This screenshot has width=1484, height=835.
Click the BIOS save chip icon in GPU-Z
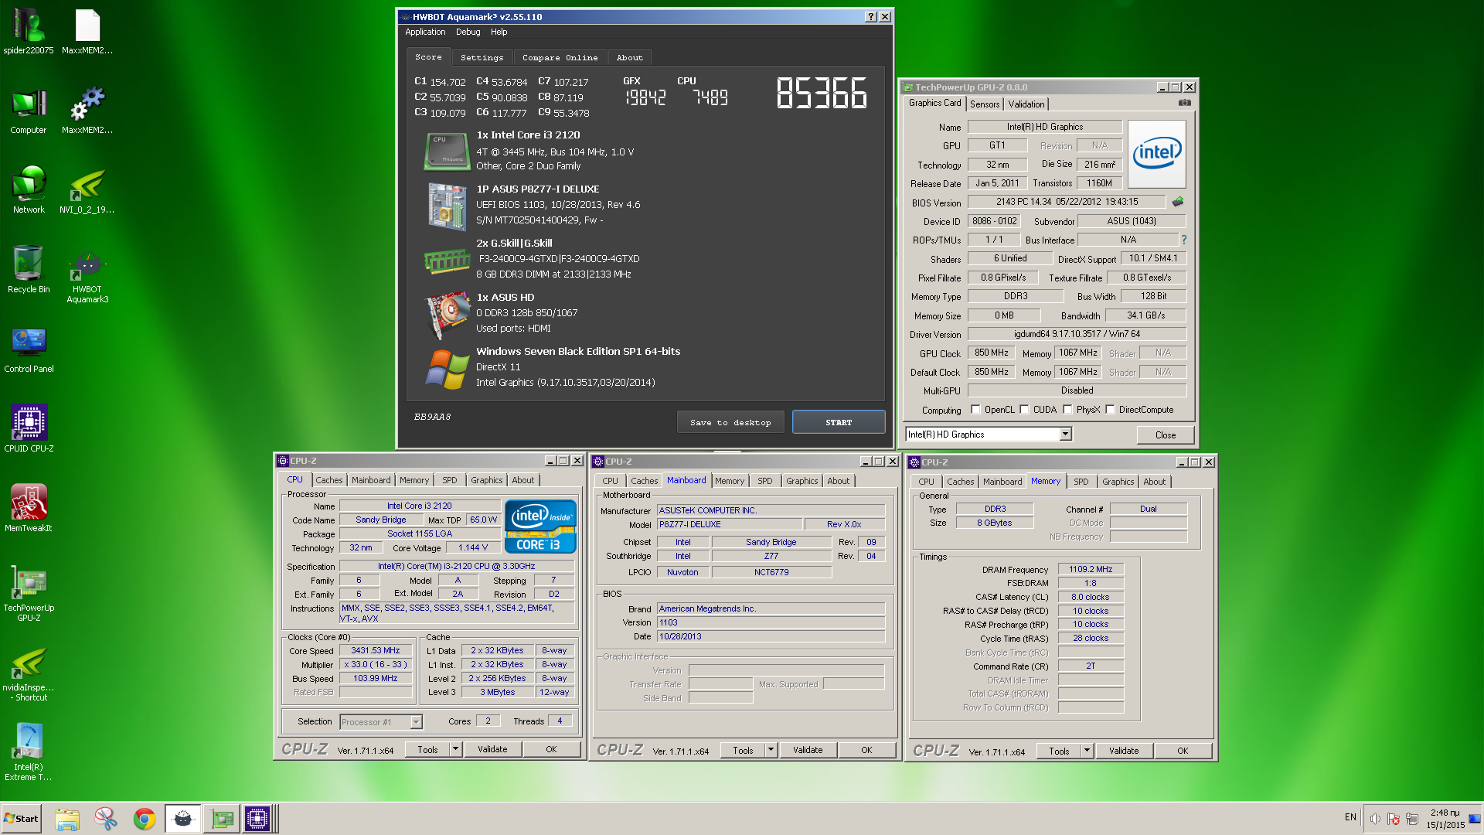pos(1178,202)
